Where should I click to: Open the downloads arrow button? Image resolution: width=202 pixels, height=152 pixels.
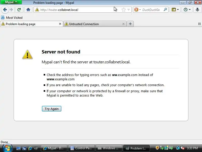197,10
